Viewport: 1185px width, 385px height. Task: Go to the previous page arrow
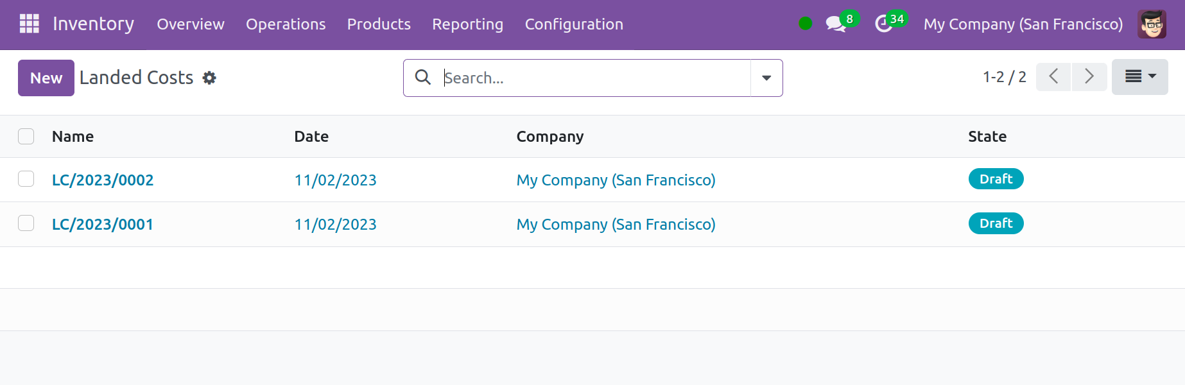tap(1053, 77)
